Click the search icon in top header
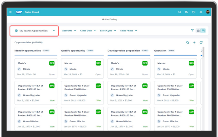This screenshot has height=137, width=218. coord(180,12)
